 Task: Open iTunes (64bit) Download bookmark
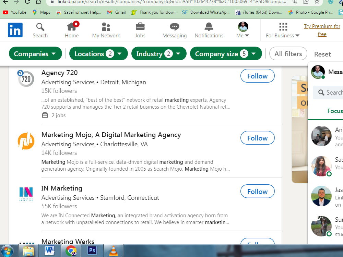(259, 12)
